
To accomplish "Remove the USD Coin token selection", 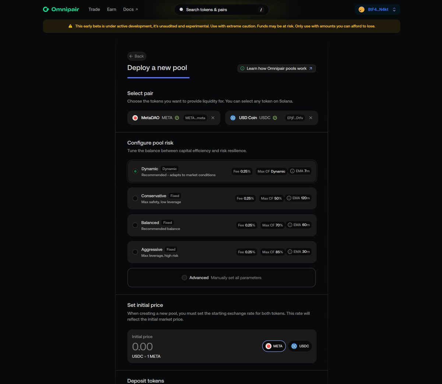I will pyautogui.click(x=311, y=118).
